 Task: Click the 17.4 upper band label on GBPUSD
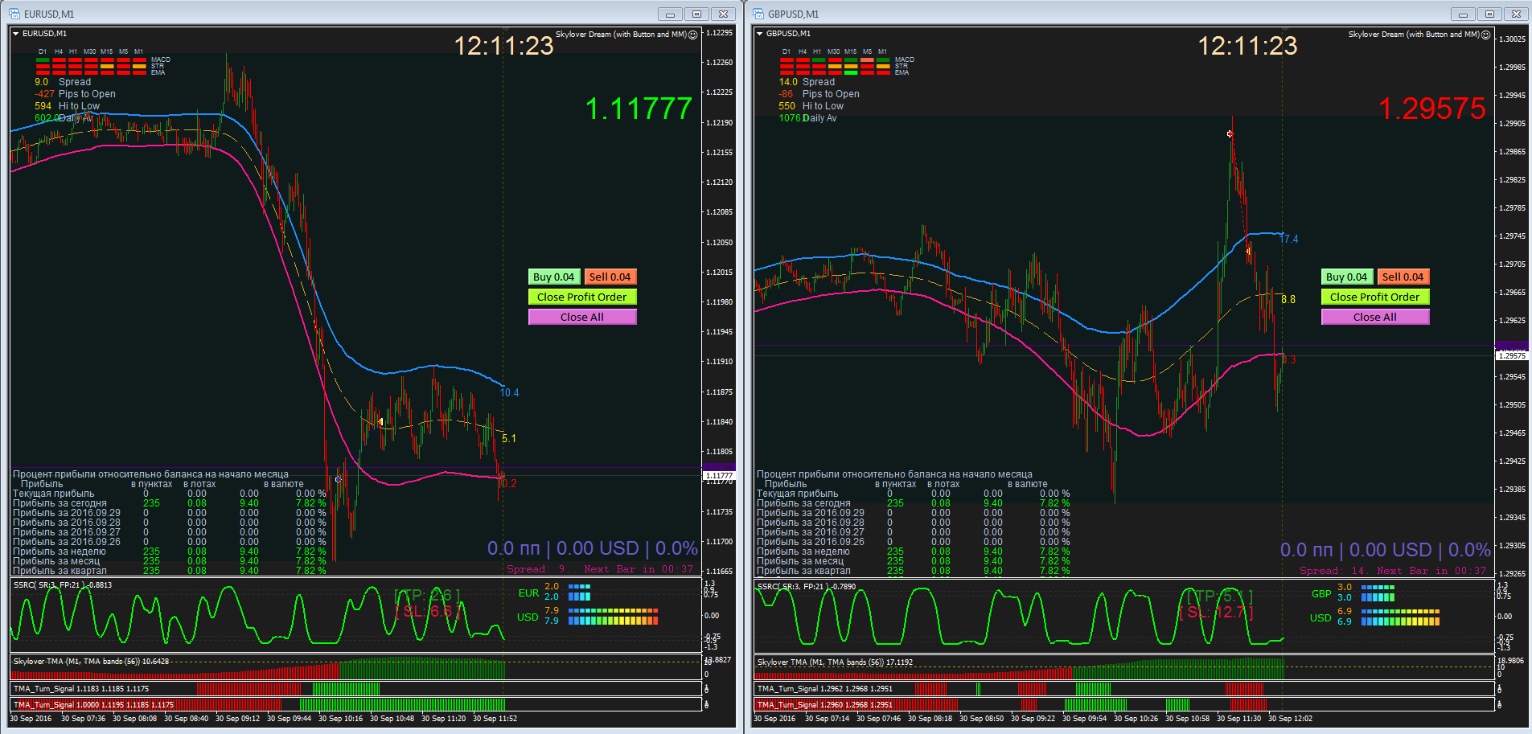pos(1289,239)
